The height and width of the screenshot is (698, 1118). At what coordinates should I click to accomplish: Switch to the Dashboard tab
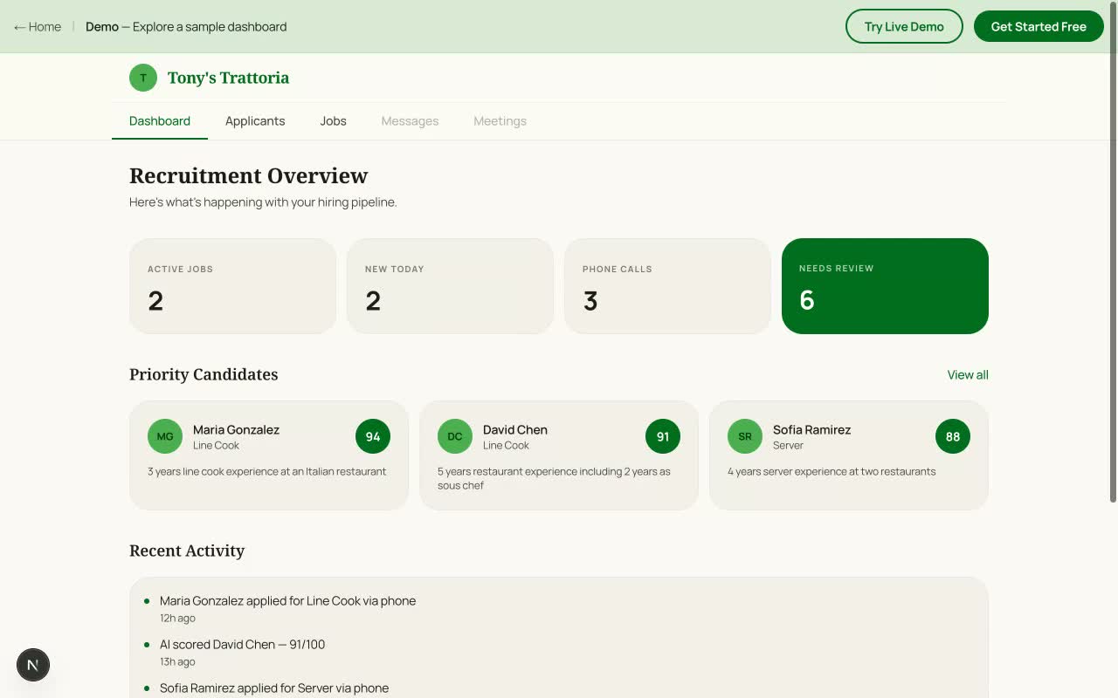click(x=160, y=121)
